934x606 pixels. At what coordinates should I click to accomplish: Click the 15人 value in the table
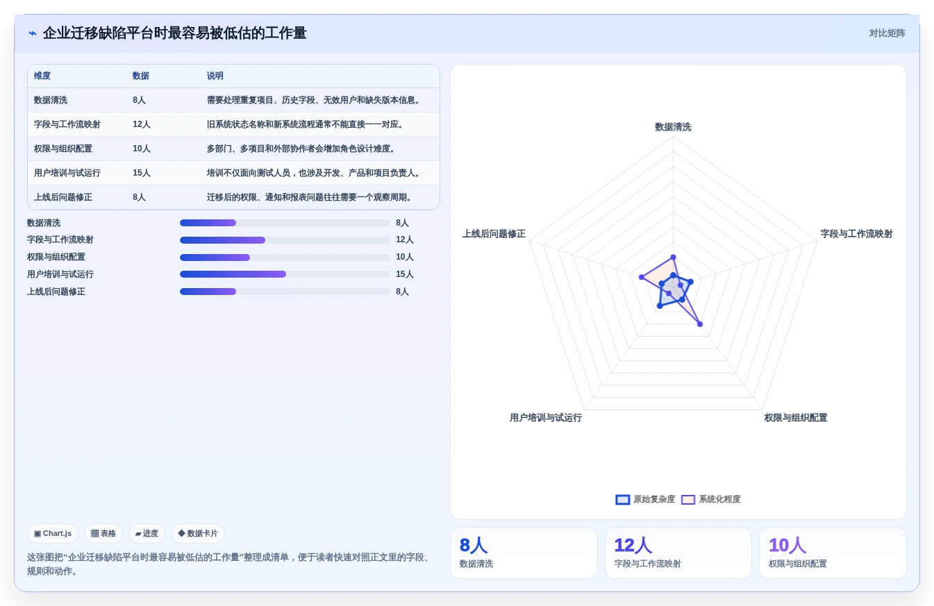[142, 173]
